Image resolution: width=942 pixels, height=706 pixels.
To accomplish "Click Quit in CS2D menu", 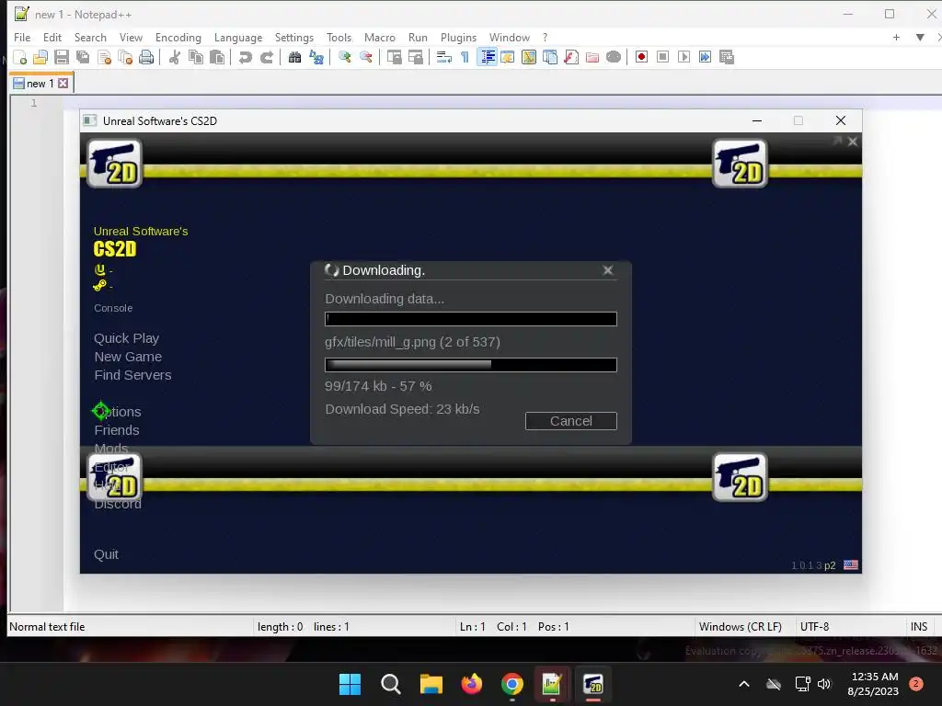I will [x=106, y=554].
